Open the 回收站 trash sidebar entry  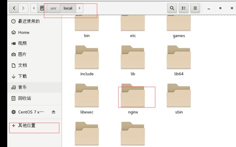click(x=34, y=98)
